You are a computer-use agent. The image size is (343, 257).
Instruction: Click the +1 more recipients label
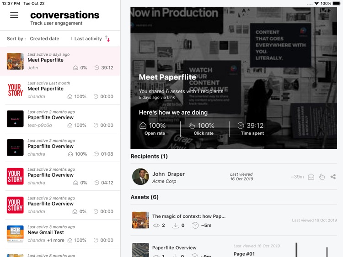(56, 240)
